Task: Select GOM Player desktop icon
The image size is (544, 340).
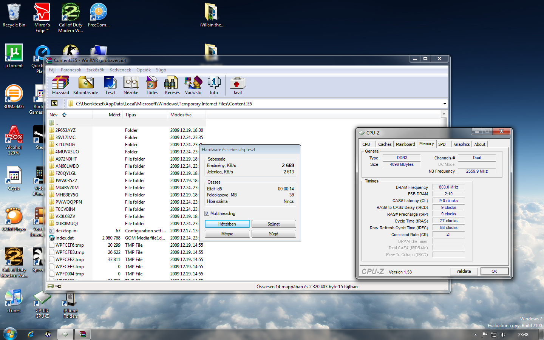Action: (14, 219)
